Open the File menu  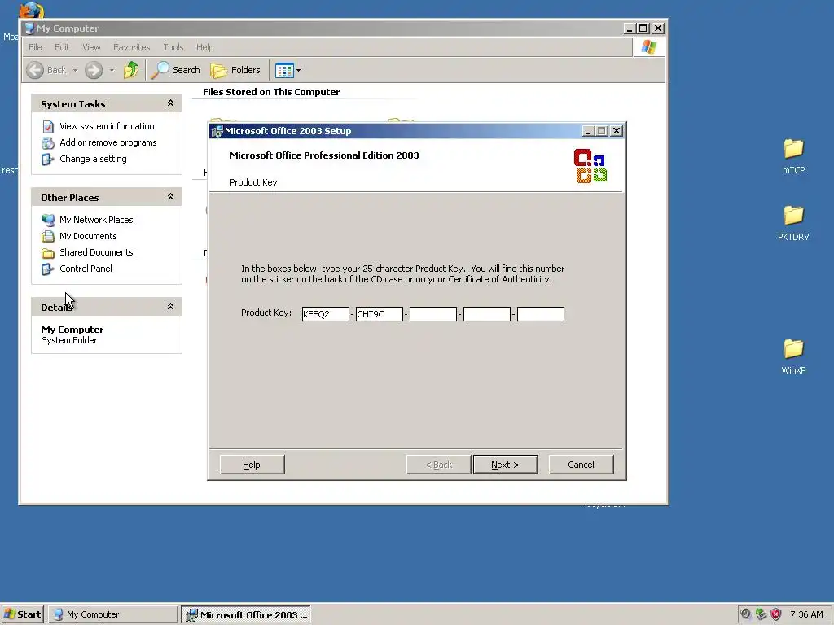(35, 47)
